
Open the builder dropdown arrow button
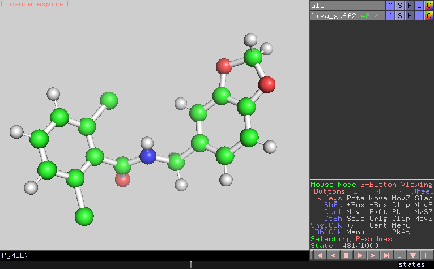413,255
